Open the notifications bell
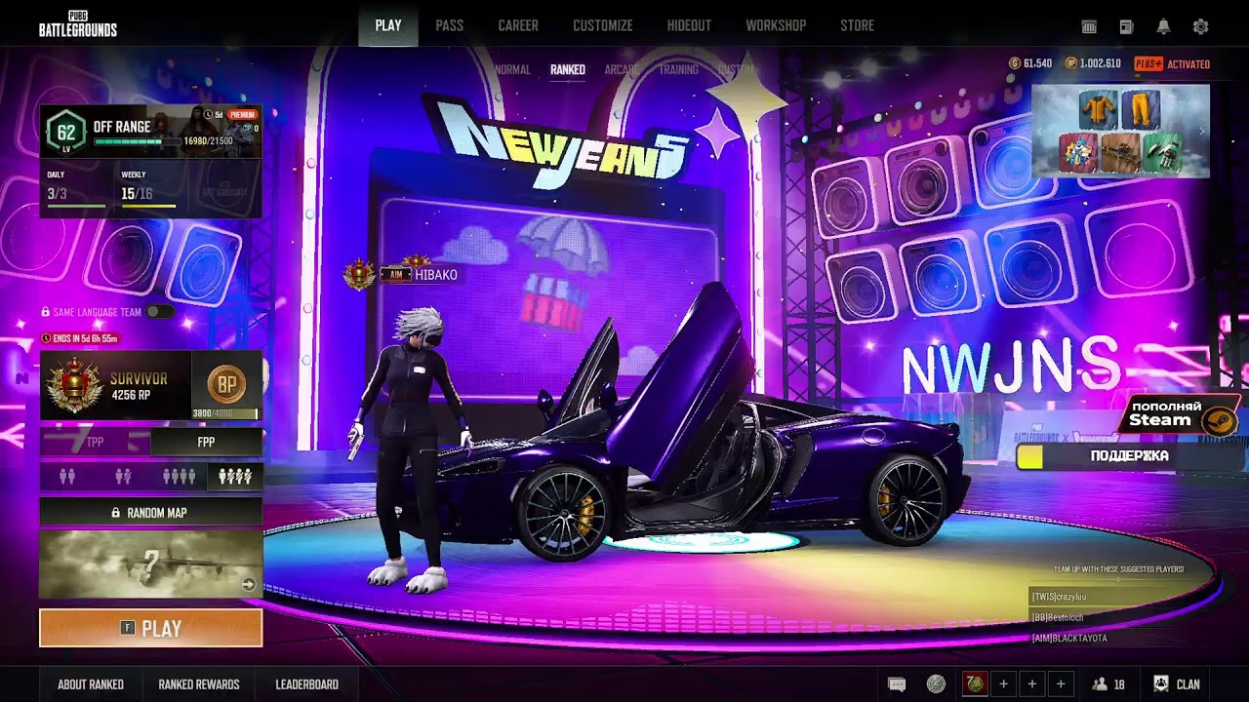The width and height of the screenshot is (1249, 702). (x=1163, y=26)
